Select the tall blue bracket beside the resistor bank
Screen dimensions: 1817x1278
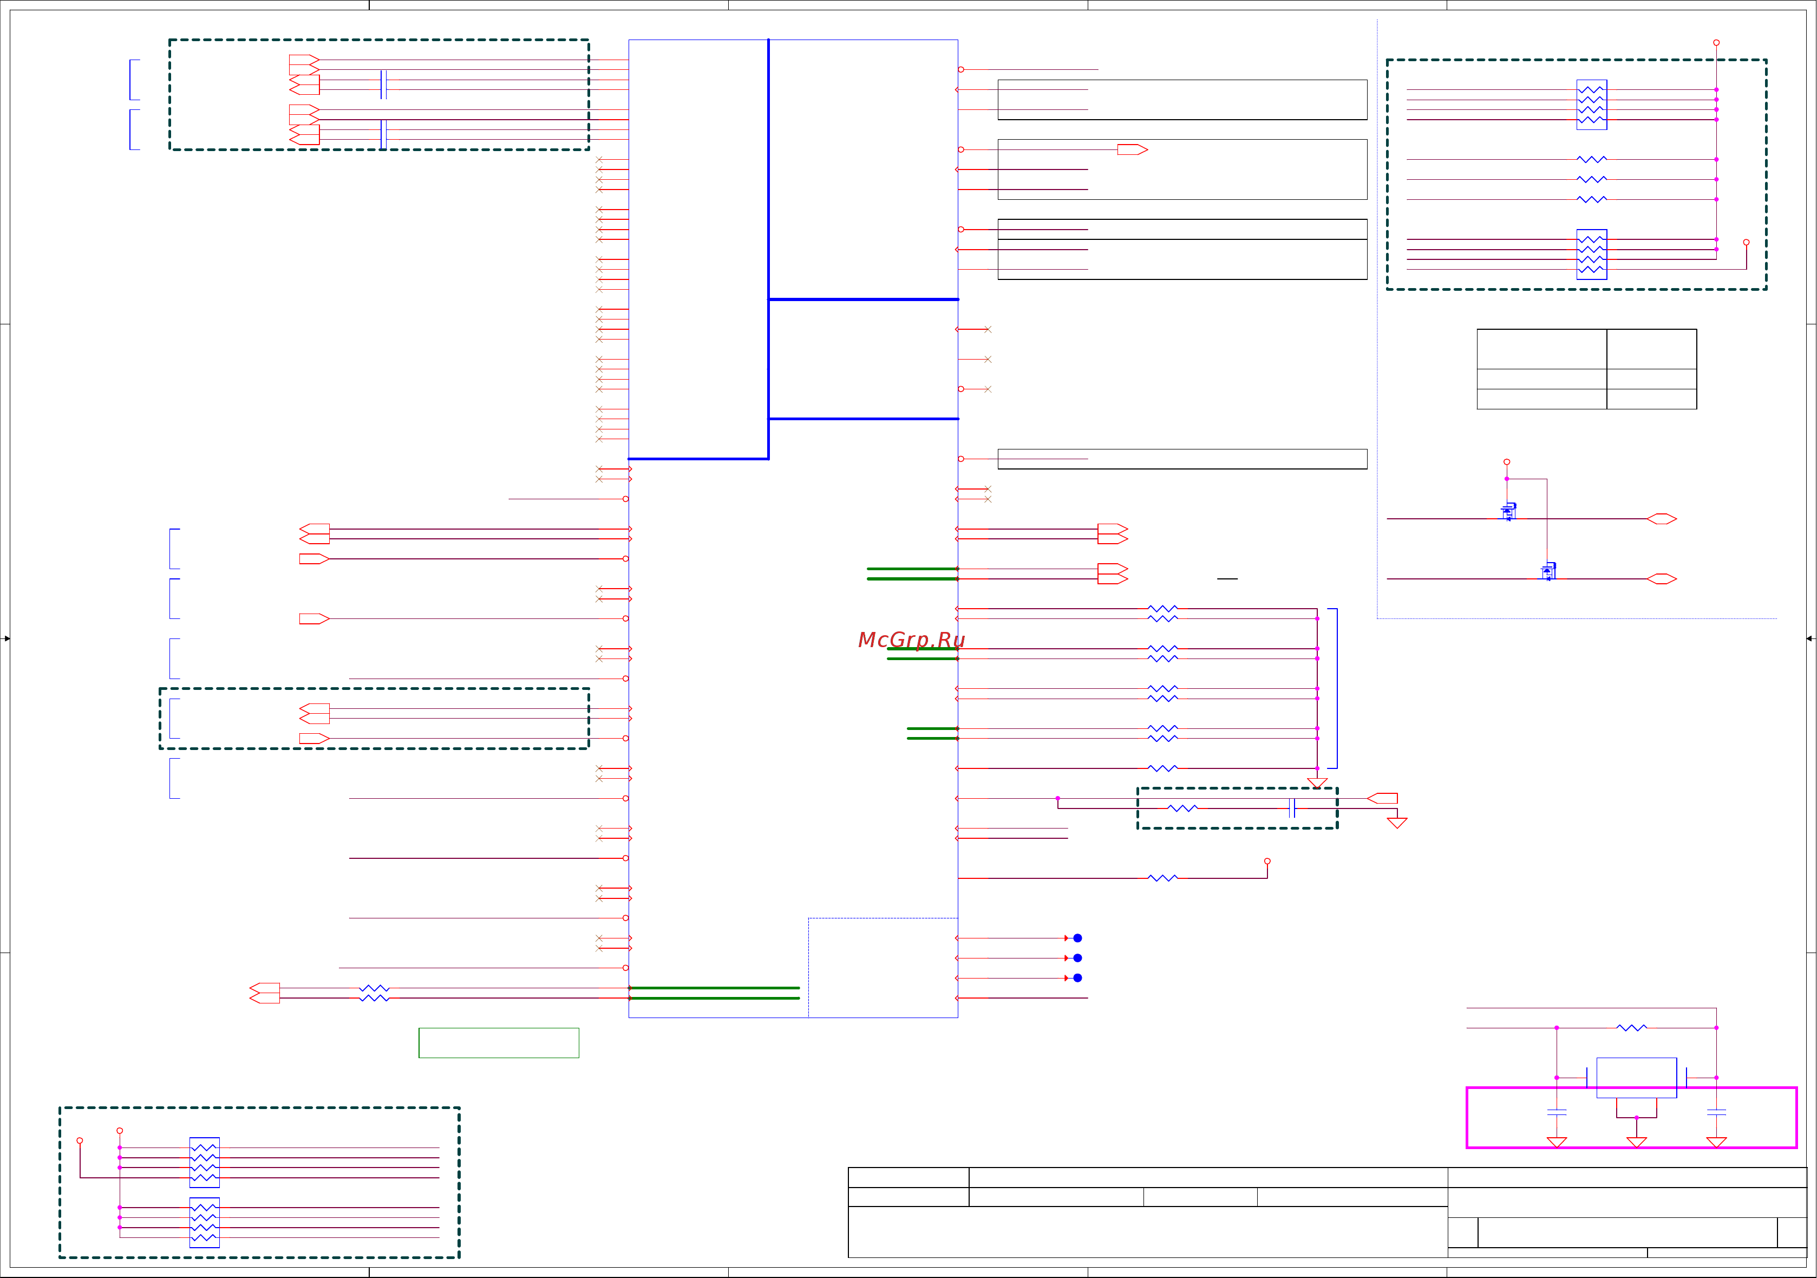[1332, 688]
